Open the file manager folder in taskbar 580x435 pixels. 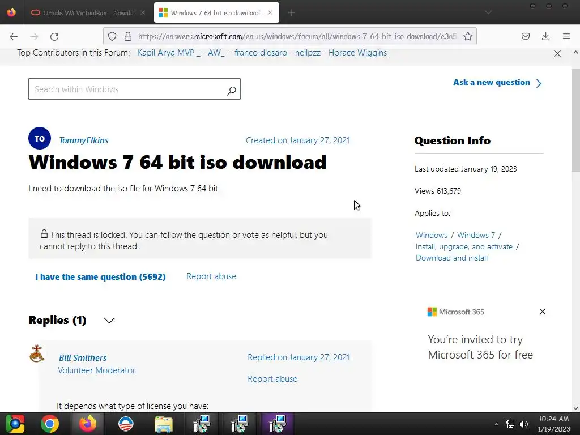pos(164,424)
